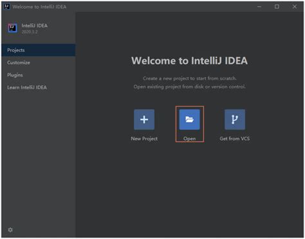Click the Get from VCS branch icon
Screen dimensions: 305x239
[x=235, y=119]
